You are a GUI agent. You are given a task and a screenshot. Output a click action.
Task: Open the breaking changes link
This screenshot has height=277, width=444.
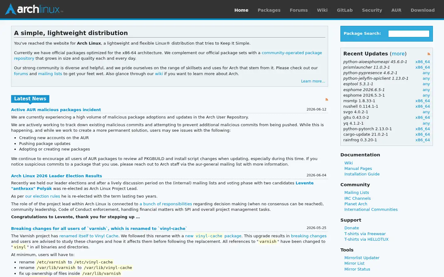tap(309, 236)
